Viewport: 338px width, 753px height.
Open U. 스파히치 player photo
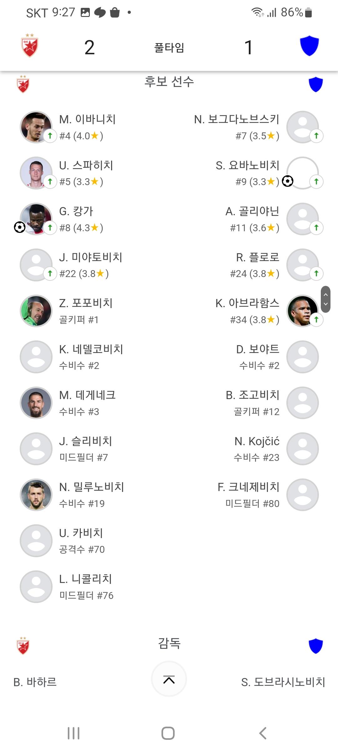[36, 173]
